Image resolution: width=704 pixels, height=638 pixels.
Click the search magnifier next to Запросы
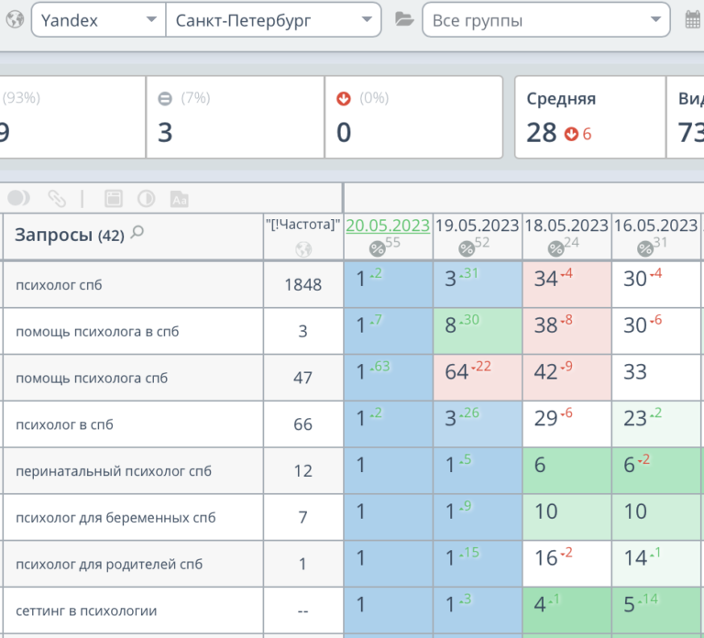pyautogui.click(x=137, y=233)
